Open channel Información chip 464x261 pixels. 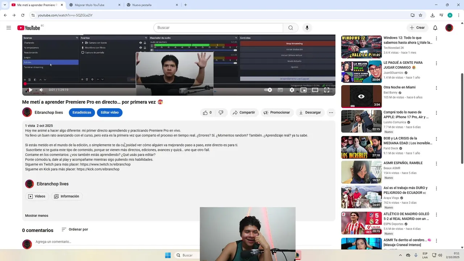tap(67, 196)
